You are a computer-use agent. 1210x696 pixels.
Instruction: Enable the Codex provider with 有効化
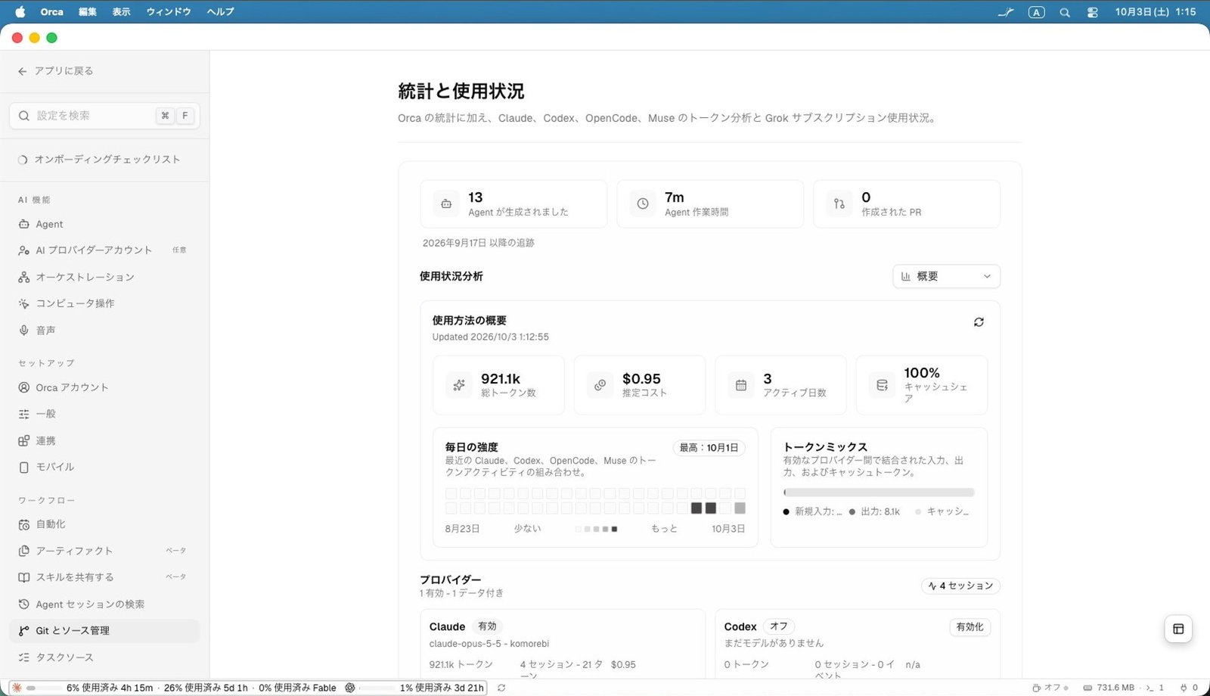coord(970,627)
